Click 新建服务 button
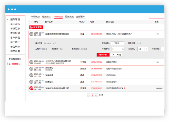Viewport: 169px width, 121px height. click(x=36, y=27)
